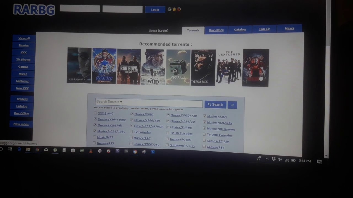Click the yellow star icon near Login

pyautogui.click(x=174, y=9)
